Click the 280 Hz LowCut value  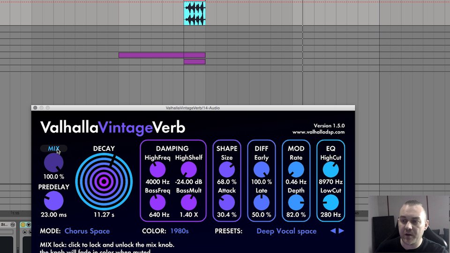(330, 215)
